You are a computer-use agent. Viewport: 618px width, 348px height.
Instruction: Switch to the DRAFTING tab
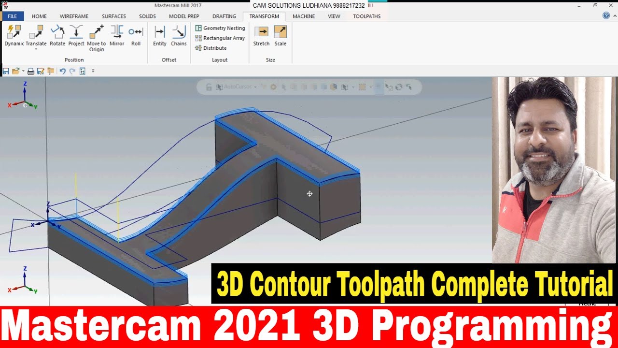224,16
